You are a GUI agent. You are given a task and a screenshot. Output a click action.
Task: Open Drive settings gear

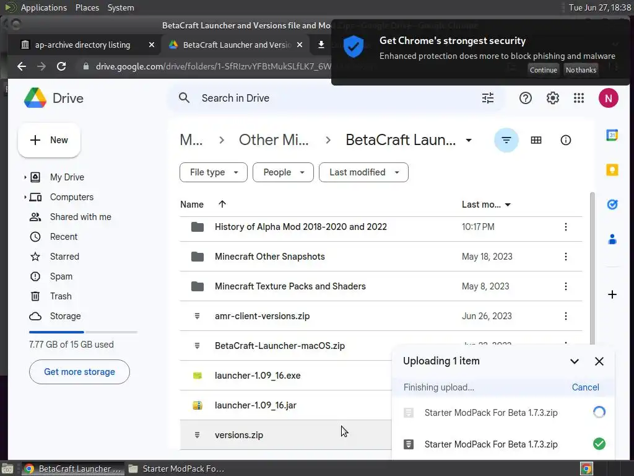click(x=553, y=98)
